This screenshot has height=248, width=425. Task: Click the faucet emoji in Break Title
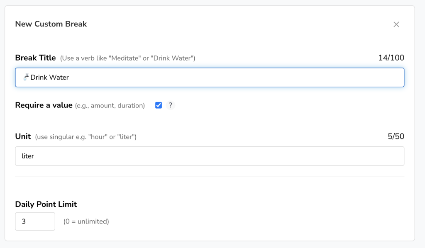26,77
